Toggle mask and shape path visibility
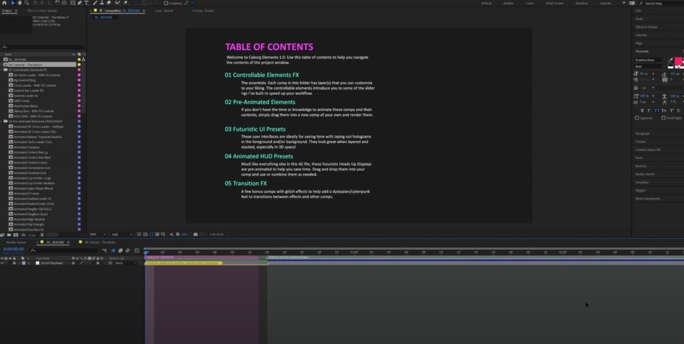Screen dimensions: 684x344 pyautogui.click(x=152, y=234)
